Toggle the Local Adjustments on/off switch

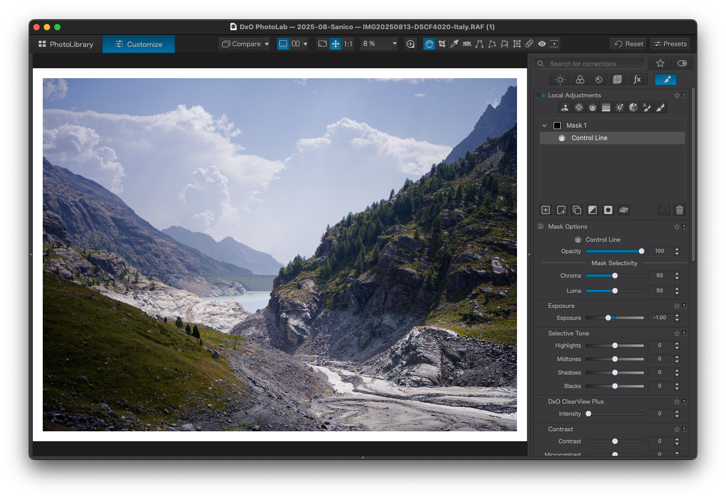tap(542, 95)
